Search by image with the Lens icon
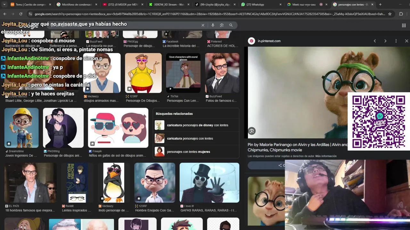410x230 pixels. click(x=222, y=25)
